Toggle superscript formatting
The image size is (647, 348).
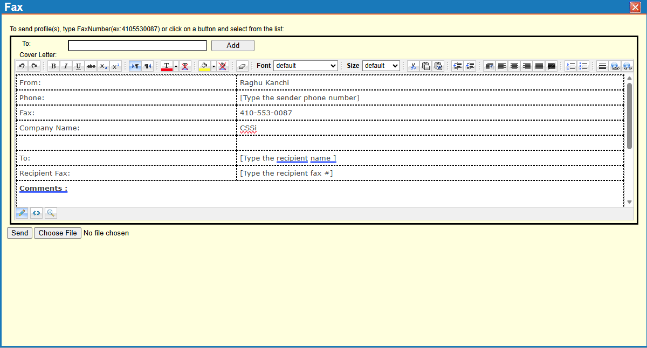pyautogui.click(x=116, y=66)
